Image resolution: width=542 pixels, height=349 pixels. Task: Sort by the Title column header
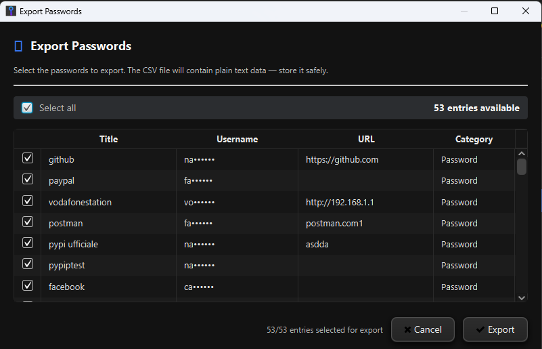click(108, 139)
